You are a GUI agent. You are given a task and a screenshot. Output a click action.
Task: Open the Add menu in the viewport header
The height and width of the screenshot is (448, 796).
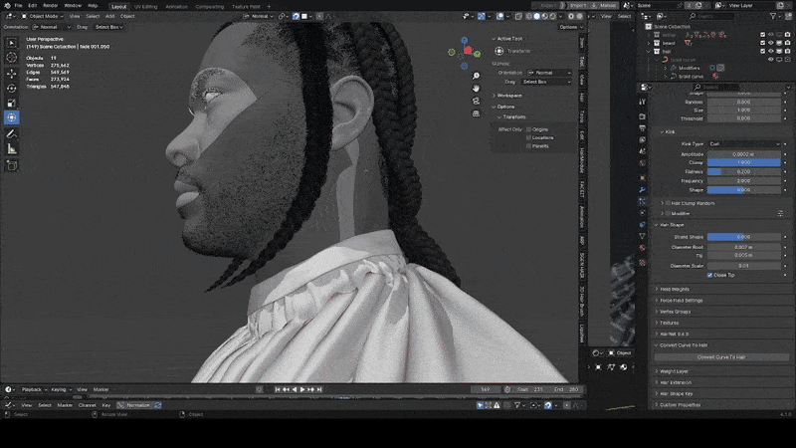[x=109, y=16]
